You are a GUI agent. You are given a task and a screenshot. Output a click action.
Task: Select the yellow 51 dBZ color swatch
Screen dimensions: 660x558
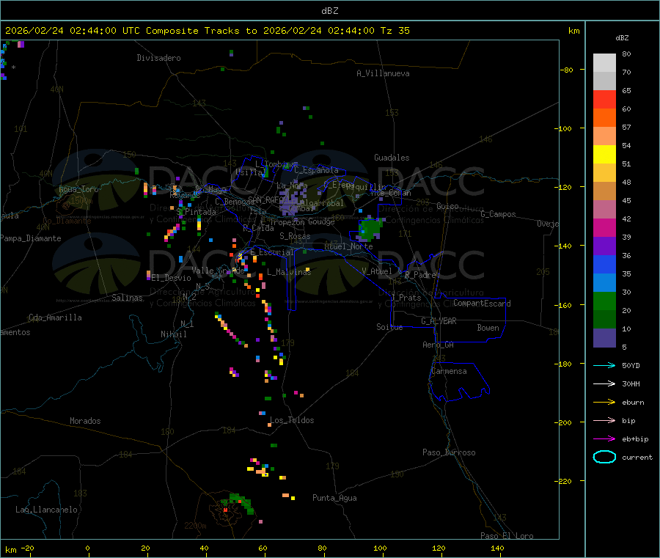click(604, 155)
